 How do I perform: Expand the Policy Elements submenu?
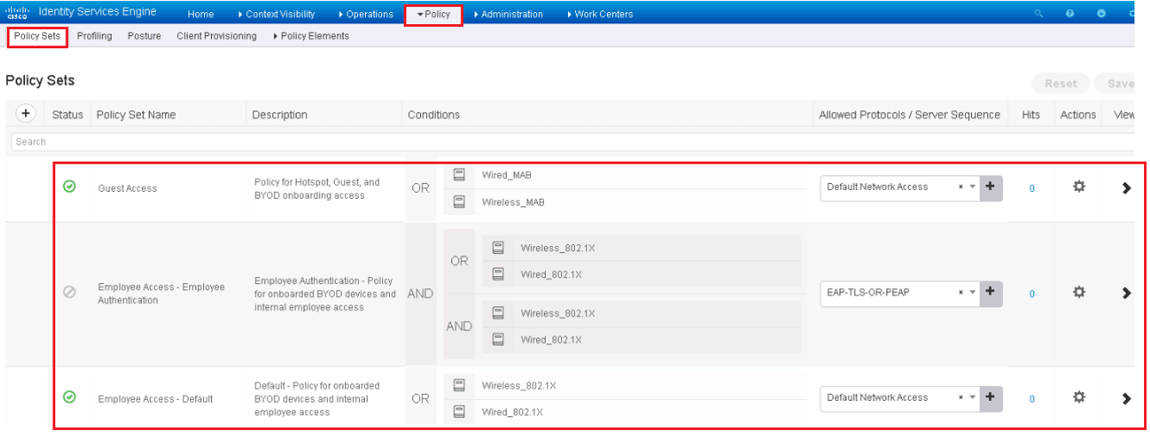pos(311,36)
